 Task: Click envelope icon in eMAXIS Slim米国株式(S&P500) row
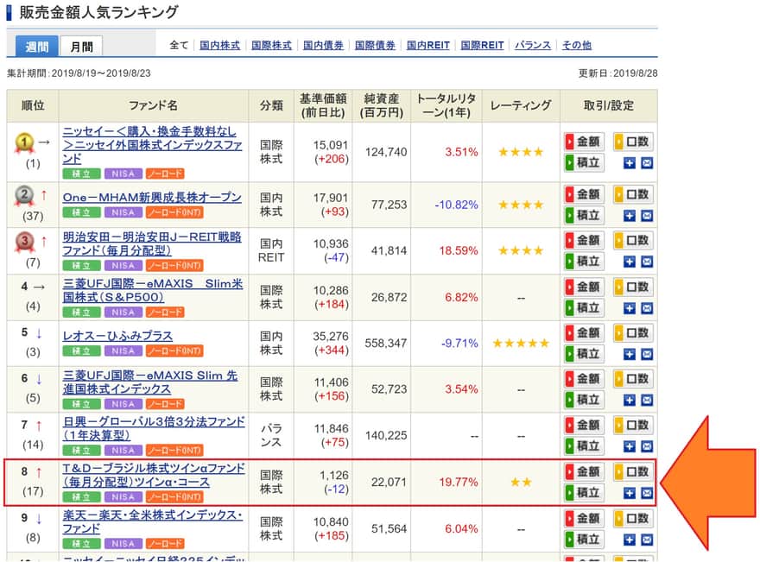pyautogui.click(x=647, y=308)
